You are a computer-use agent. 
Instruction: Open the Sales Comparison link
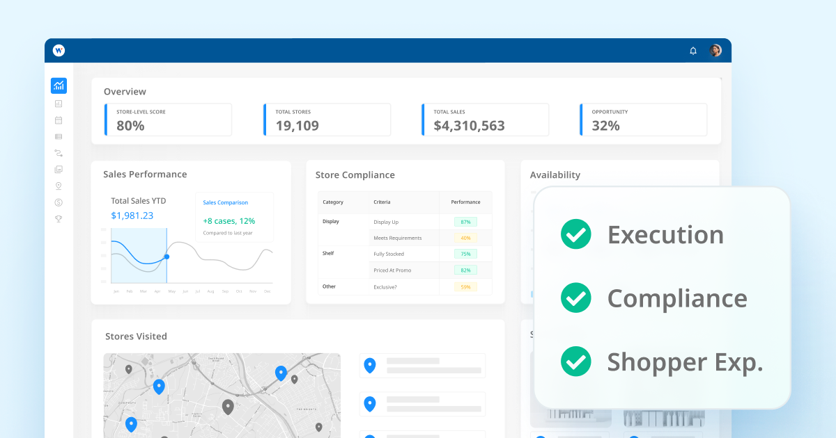pyautogui.click(x=227, y=202)
